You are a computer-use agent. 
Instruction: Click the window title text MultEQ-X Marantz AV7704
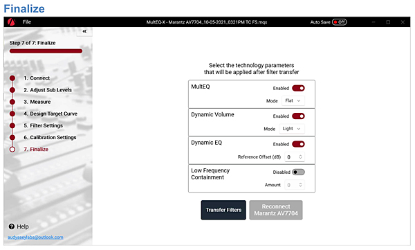coord(207,22)
